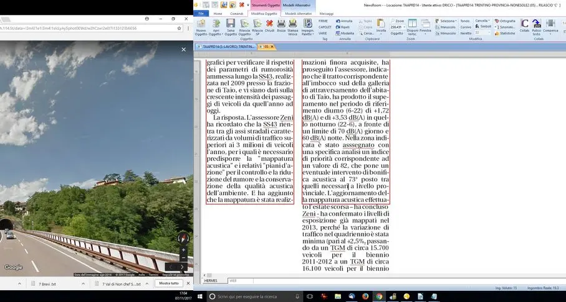This screenshot has width=566, height=302.
Task: Run Ortografia spell check
Action: (x=505, y=21)
